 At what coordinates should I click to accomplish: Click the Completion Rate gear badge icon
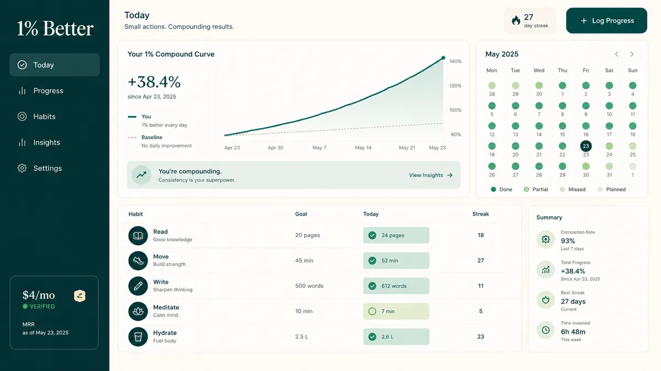pos(545,240)
